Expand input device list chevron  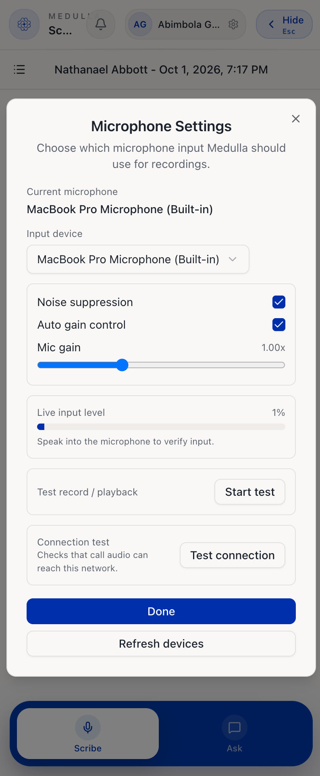pyautogui.click(x=233, y=259)
